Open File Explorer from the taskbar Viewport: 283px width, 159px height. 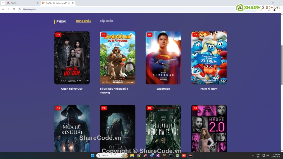(132, 155)
